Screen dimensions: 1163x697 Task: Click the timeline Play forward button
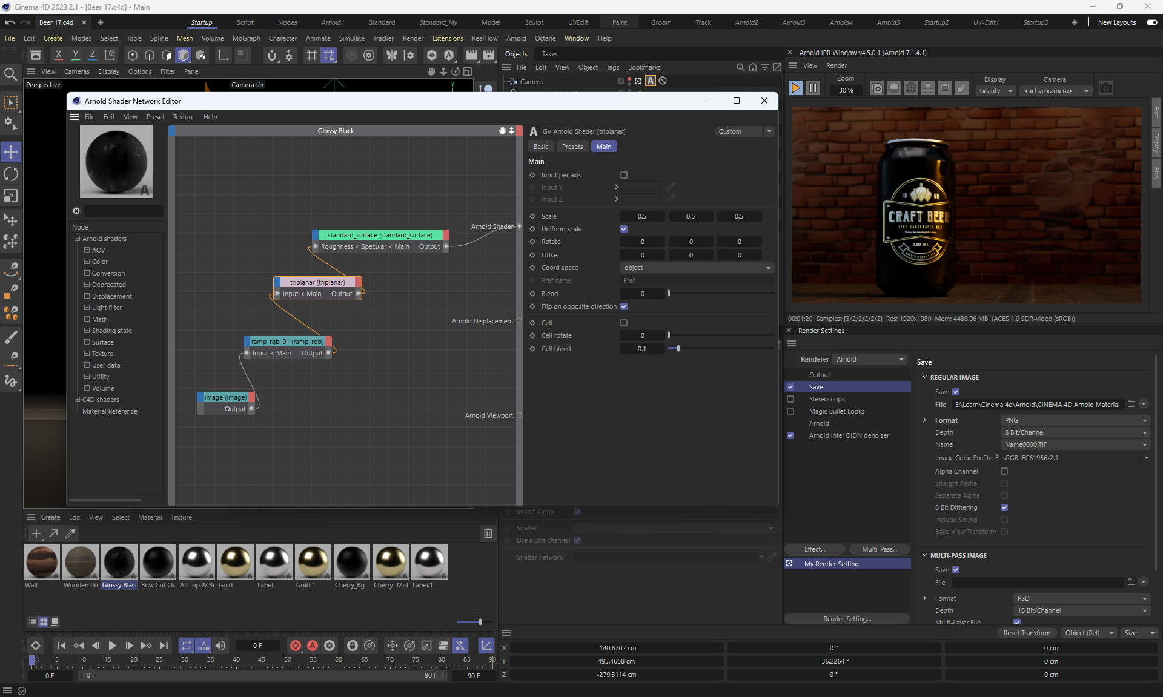[x=112, y=646]
